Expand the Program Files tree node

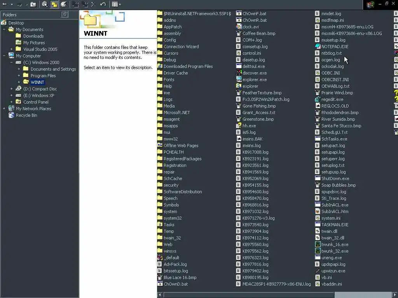pyautogui.click(x=19, y=76)
